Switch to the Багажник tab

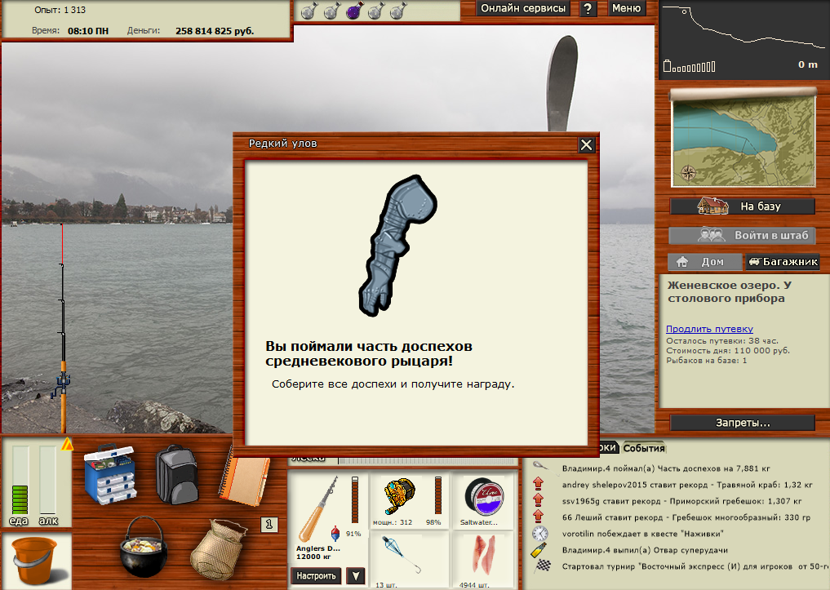pyautogui.click(x=783, y=261)
